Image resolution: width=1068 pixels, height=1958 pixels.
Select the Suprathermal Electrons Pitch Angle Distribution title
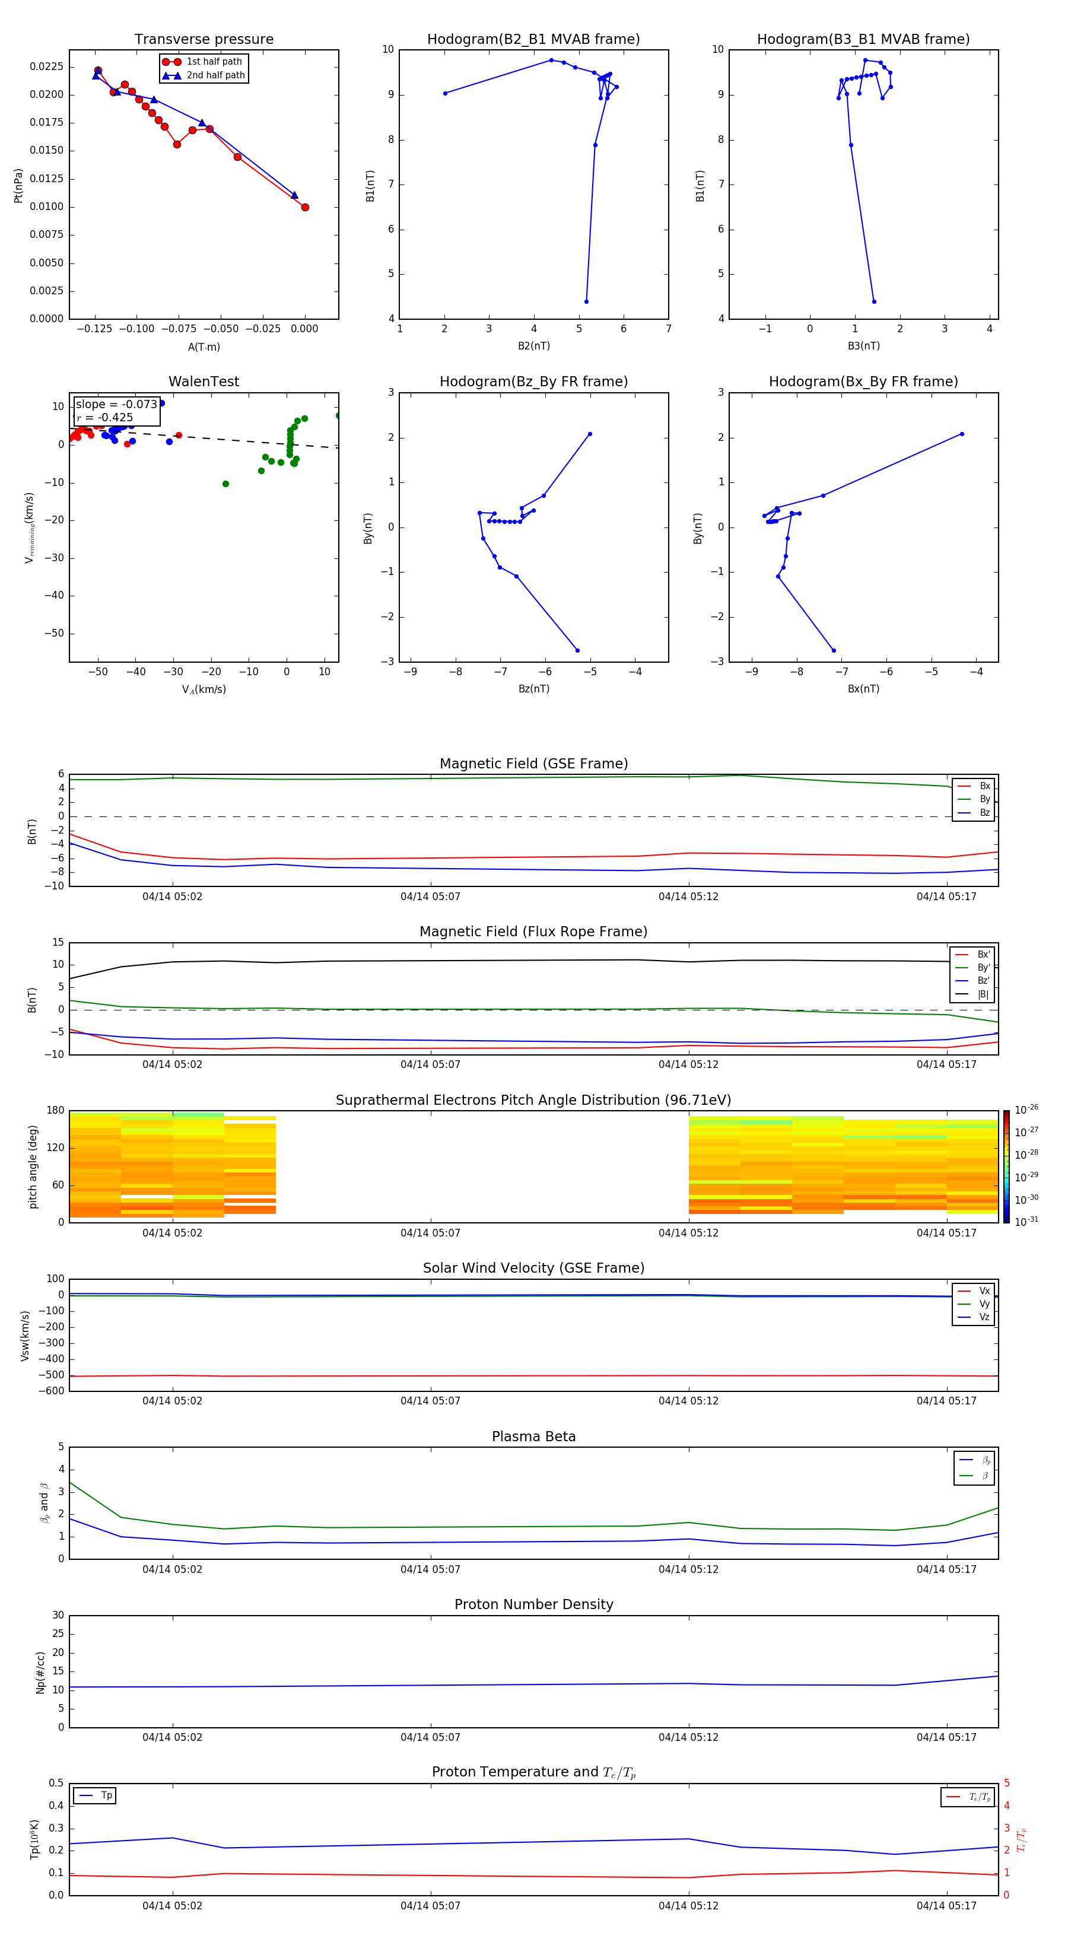pos(533,1101)
